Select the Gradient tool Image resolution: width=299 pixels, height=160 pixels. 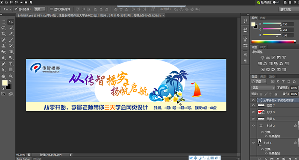click(x=11, y=52)
